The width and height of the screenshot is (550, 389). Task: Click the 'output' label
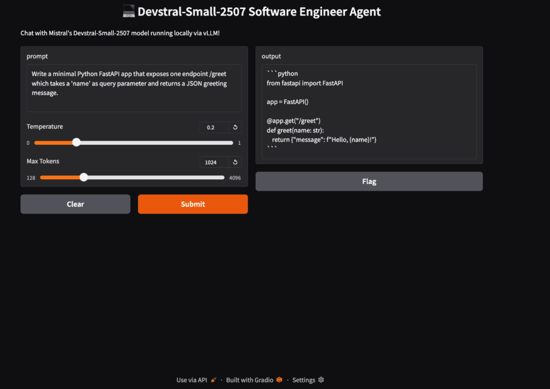pos(271,56)
